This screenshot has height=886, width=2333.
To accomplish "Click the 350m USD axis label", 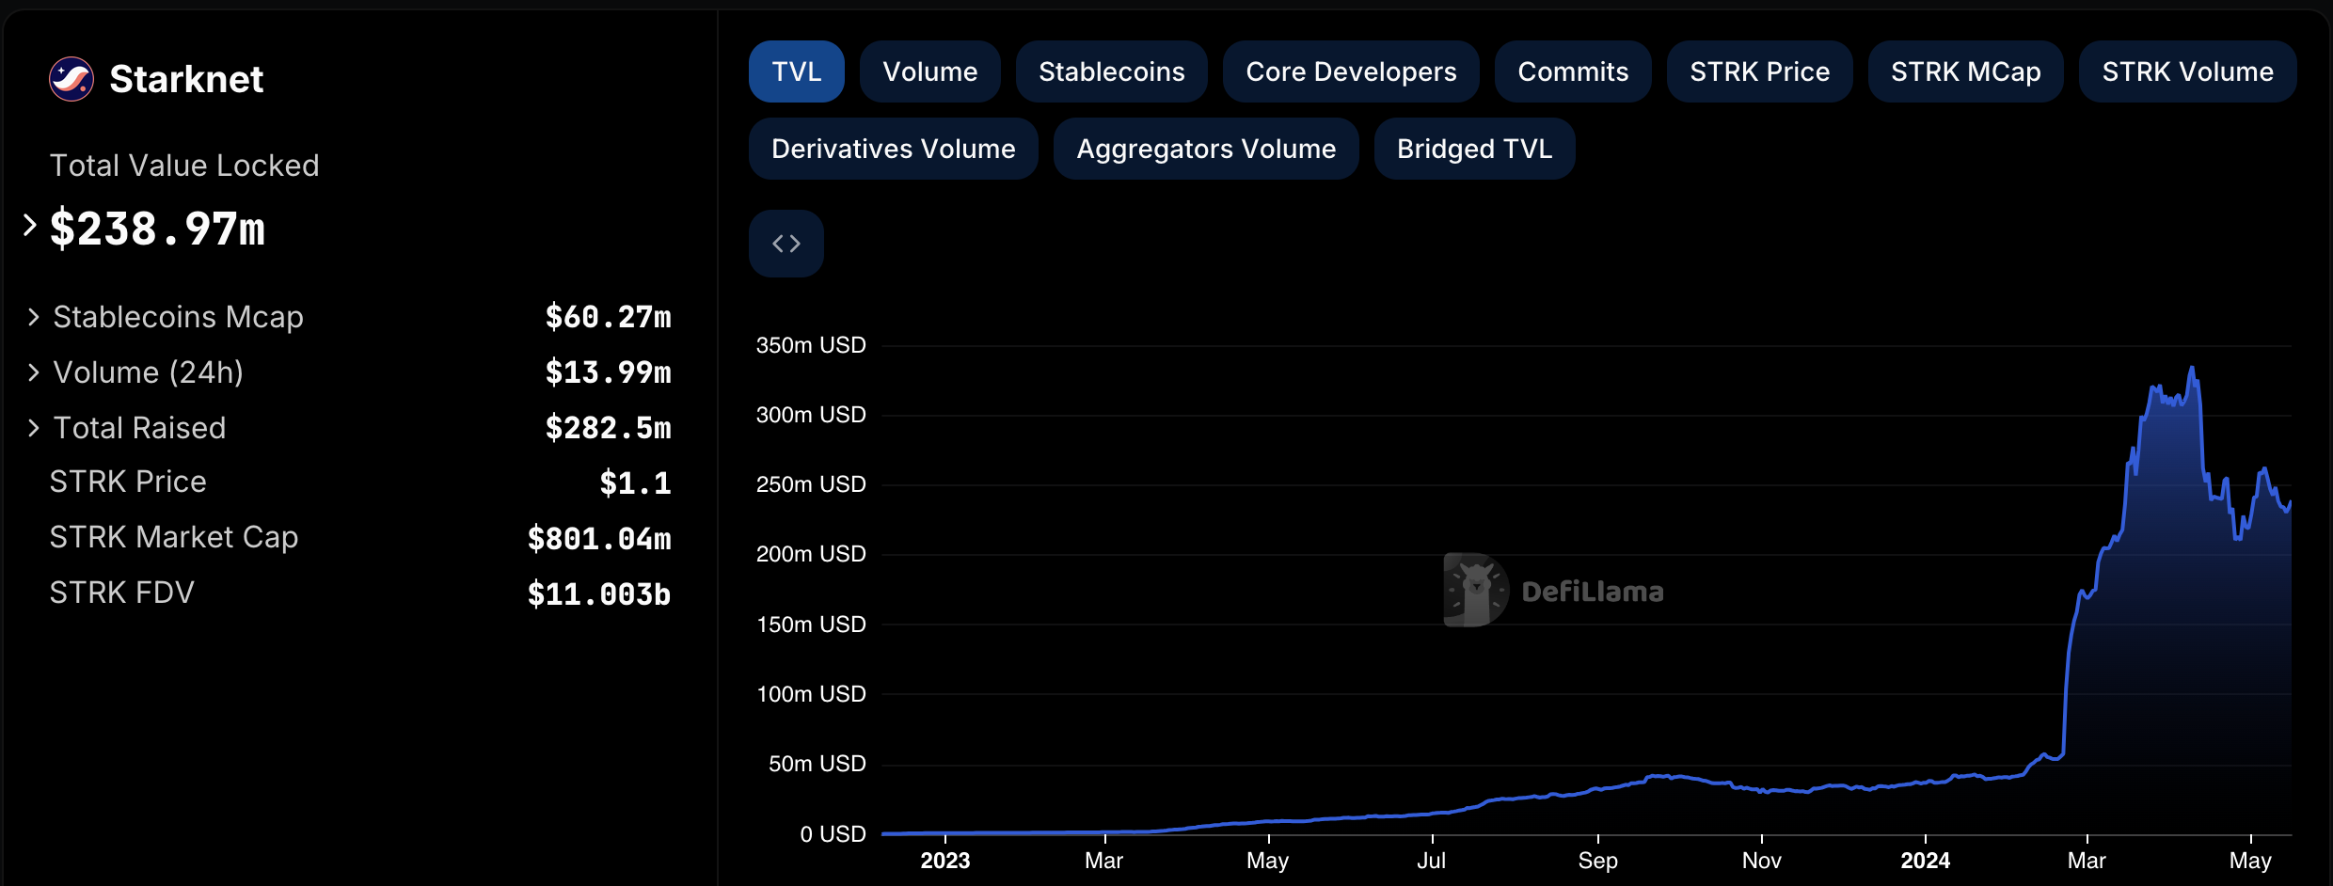I will click(x=811, y=345).
